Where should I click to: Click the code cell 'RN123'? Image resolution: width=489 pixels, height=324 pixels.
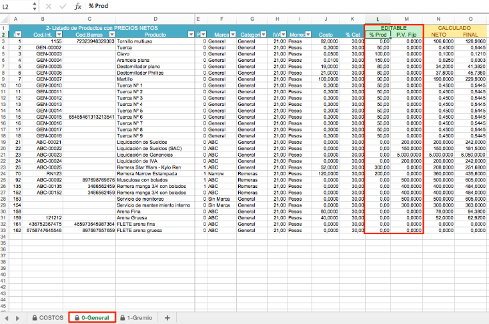[x=43, y=173]
